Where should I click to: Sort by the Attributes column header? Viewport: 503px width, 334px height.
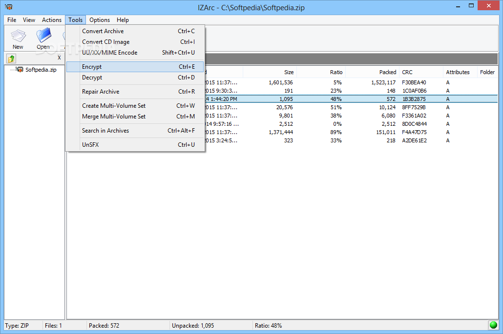(x=460, y=72)
